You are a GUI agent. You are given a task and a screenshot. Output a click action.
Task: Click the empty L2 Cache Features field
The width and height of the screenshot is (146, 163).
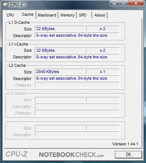pos(77,85)
